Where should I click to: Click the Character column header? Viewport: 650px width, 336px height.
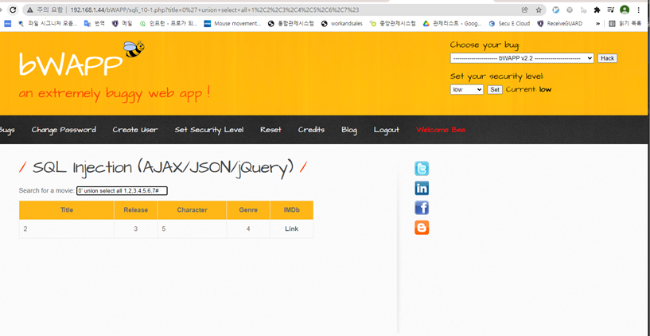(192, 210)
